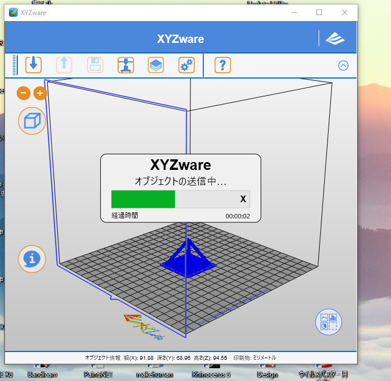Click the 高さ(Z): 94.55 status value
391x381 pixels.
pos(211,358)
